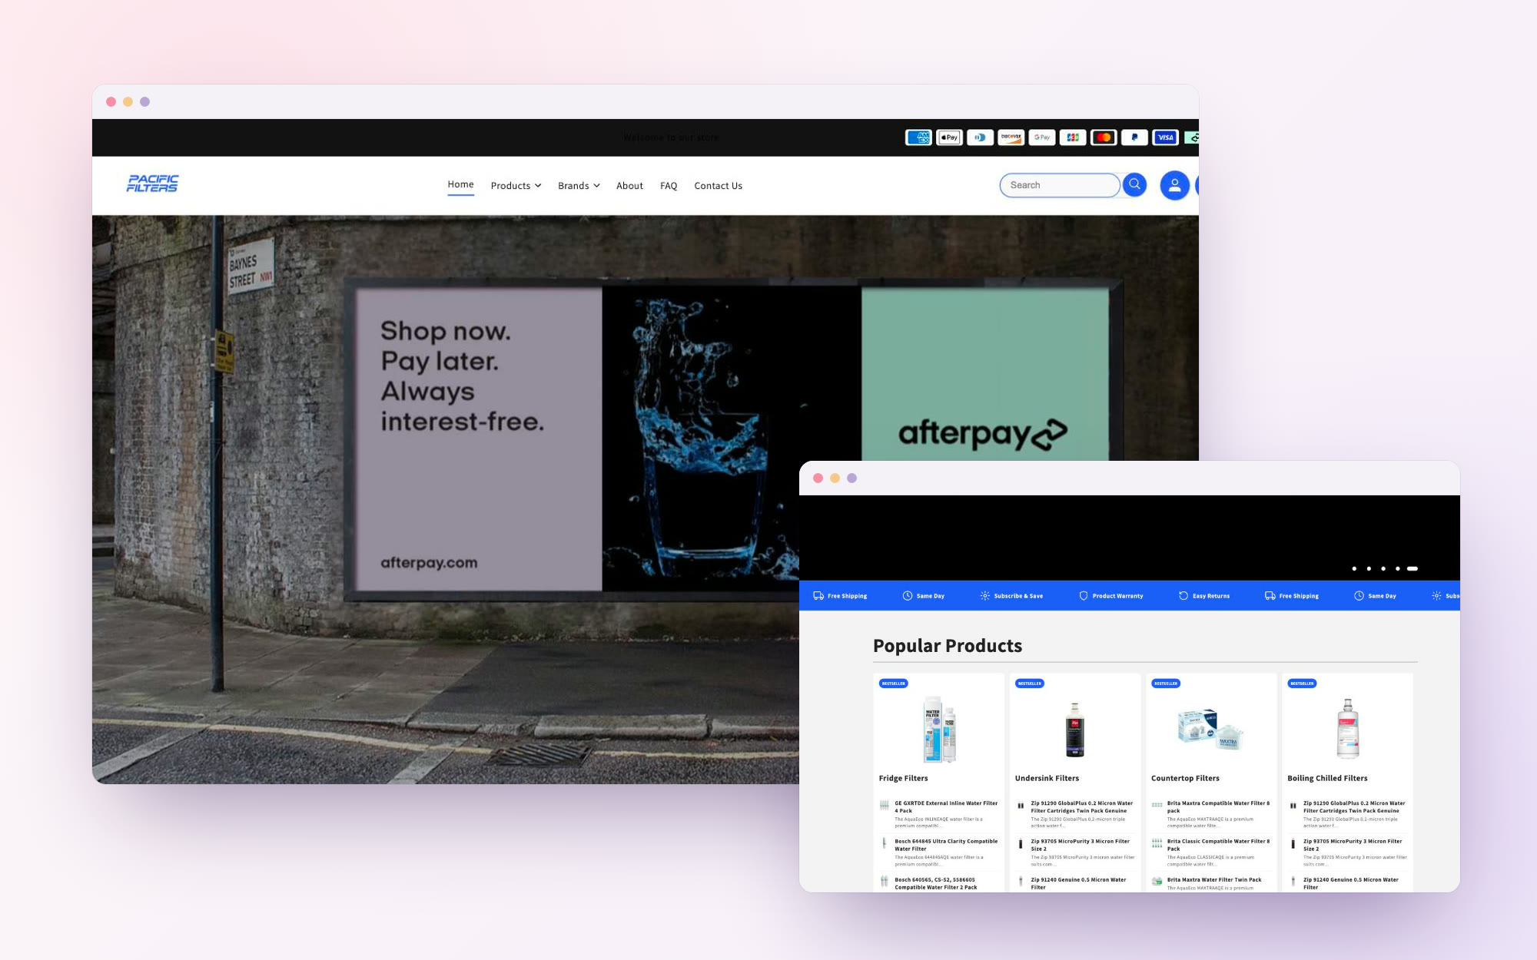Click the Pacific Filters logo

(x=152, y=184)
